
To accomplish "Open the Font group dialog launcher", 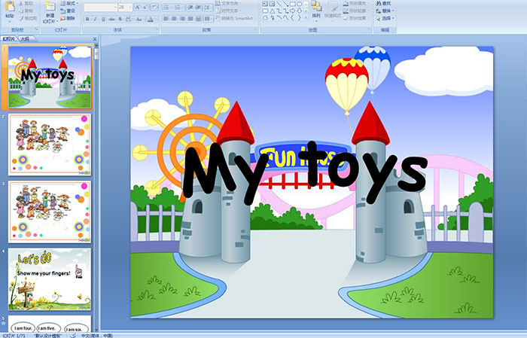I will [157, 29].
